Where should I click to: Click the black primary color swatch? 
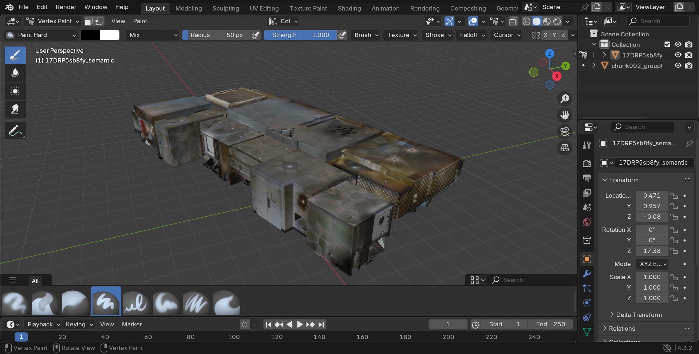[90, 35]
